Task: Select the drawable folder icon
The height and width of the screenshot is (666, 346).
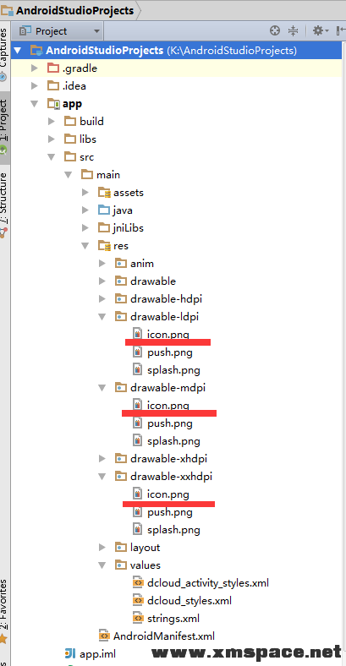Action: [x=121, y=281]
